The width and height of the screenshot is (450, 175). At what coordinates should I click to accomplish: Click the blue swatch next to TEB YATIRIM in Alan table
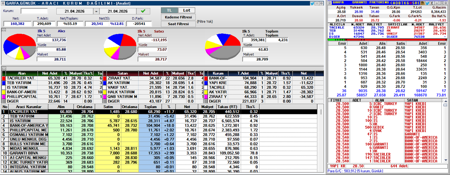point(4,83)
